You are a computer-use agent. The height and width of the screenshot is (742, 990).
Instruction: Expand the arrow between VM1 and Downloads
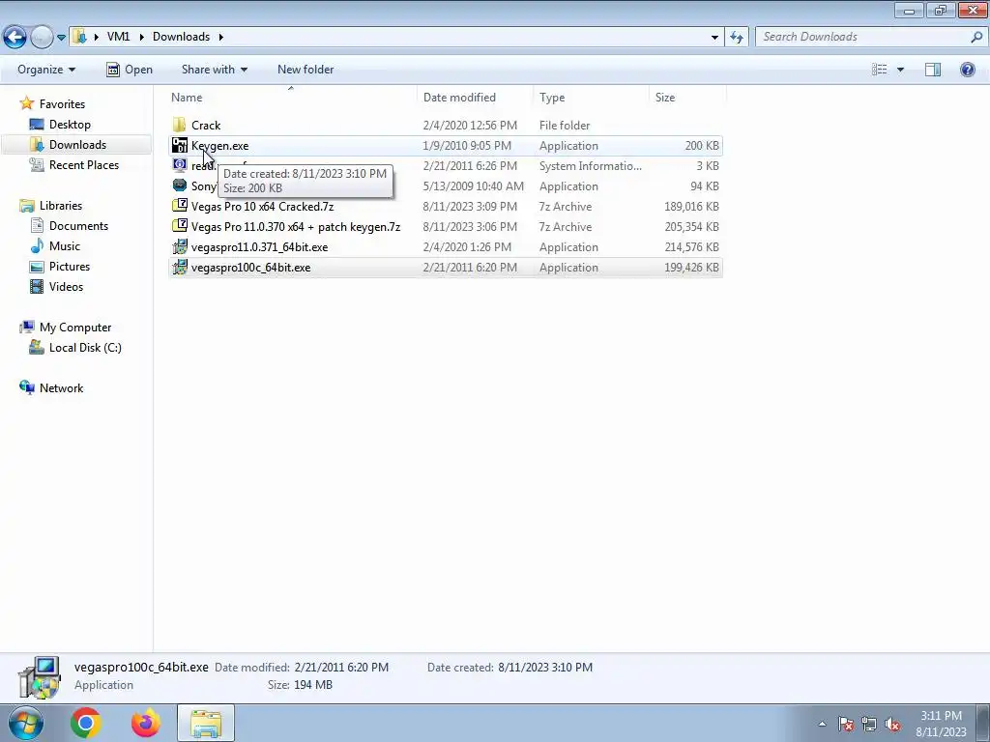[141, 37]
